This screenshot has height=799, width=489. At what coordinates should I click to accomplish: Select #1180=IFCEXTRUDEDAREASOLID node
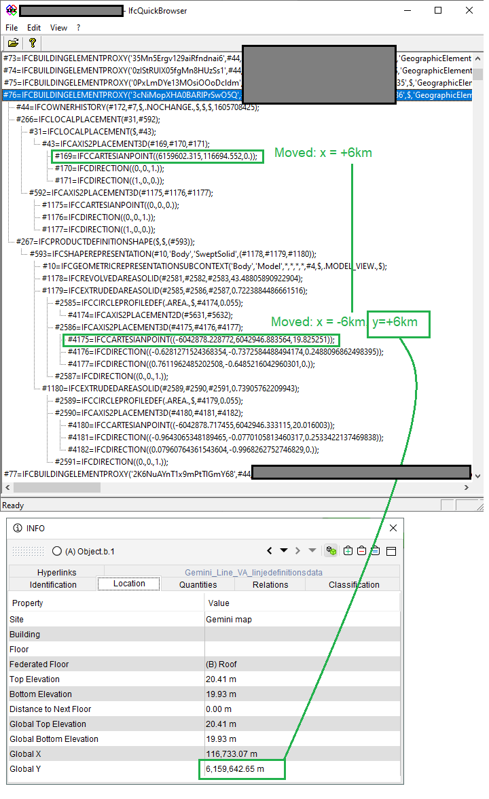tap(170, 389)
